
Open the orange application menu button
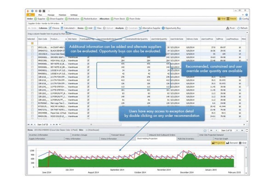pyautogui.click(x=31, y=15)
